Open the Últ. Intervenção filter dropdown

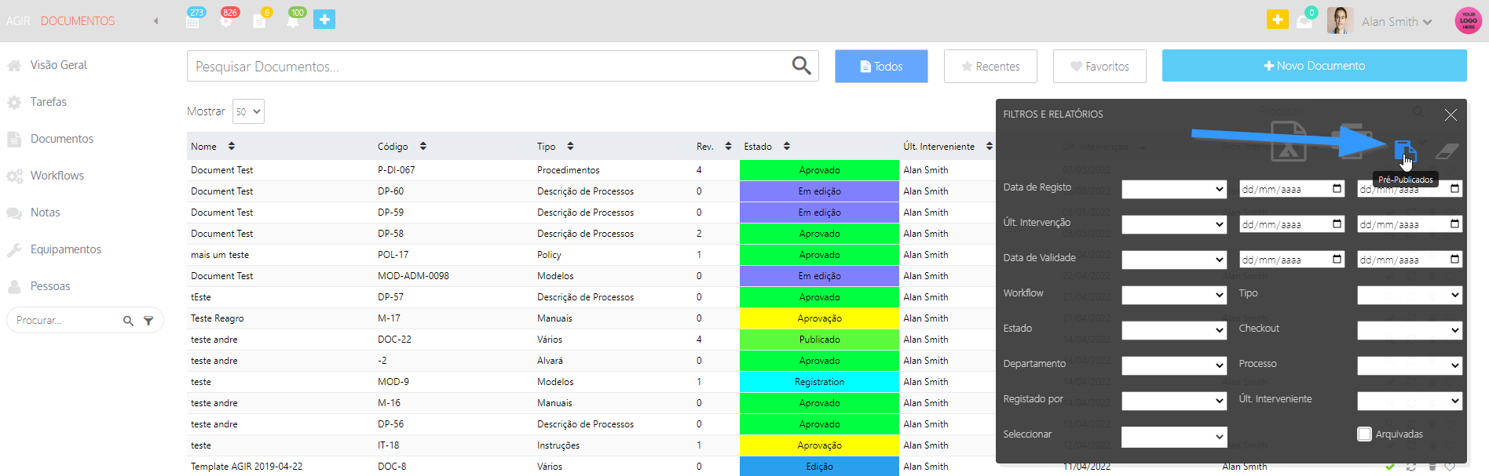coord(1174,224)
